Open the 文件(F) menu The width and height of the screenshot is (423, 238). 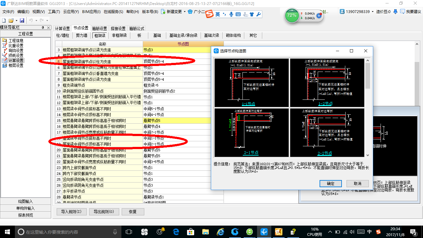8,12
